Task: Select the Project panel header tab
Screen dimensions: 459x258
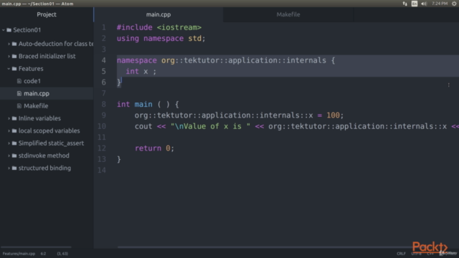Action: click(x=47, y=14)
